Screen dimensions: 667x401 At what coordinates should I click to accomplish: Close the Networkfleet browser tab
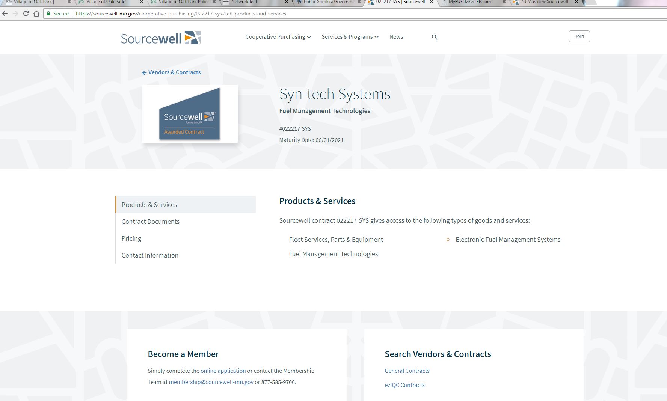tap(287, 2)
